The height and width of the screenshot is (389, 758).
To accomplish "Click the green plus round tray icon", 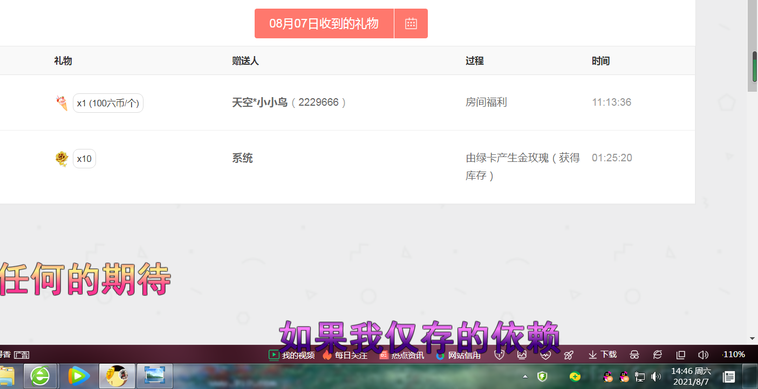I will [575, 377].
